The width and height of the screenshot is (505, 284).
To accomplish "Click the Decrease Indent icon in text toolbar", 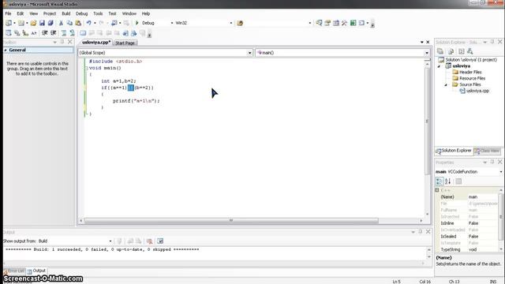I will pyautogui.click(x=45, y=33).
